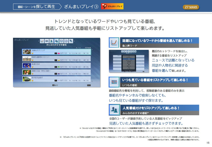
Task: Click the 5/10 counter above program list
Action: tap(78, 48)
